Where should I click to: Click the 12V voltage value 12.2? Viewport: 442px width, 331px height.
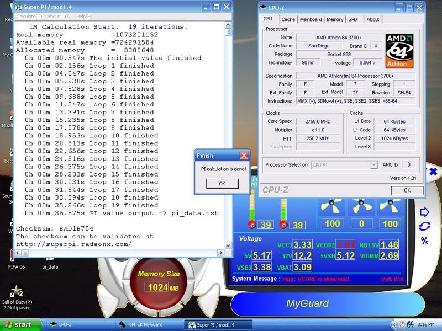point(302,255)
